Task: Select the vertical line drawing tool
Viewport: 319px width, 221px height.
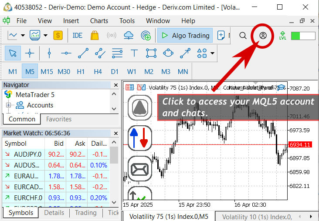Action: [x=49, y=53]
